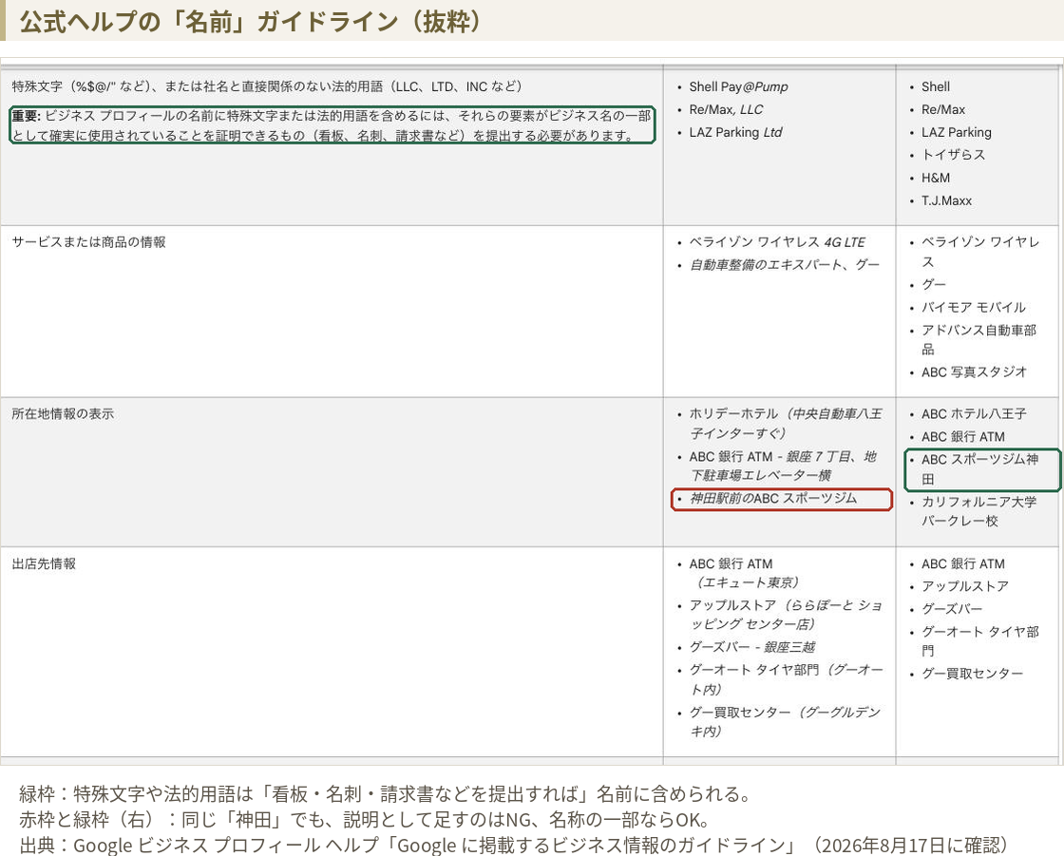Click the 出典 source citation line

point(513,846)
